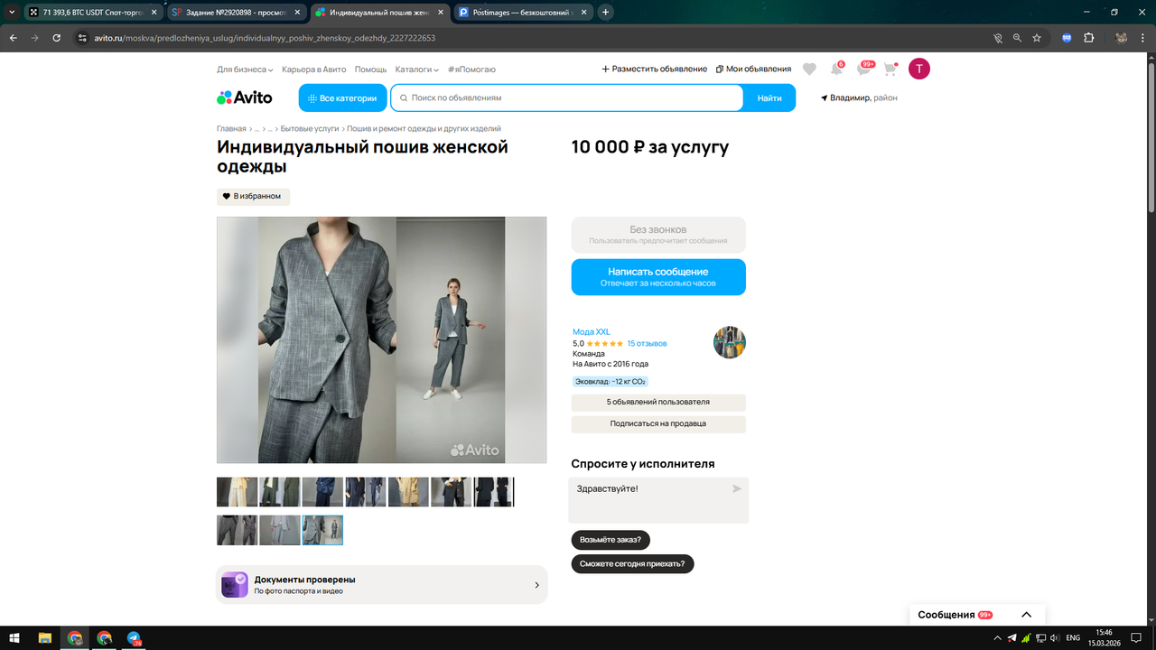Expand the "Для бизнеса" dropdown
1156x650 pixels.
244,69
